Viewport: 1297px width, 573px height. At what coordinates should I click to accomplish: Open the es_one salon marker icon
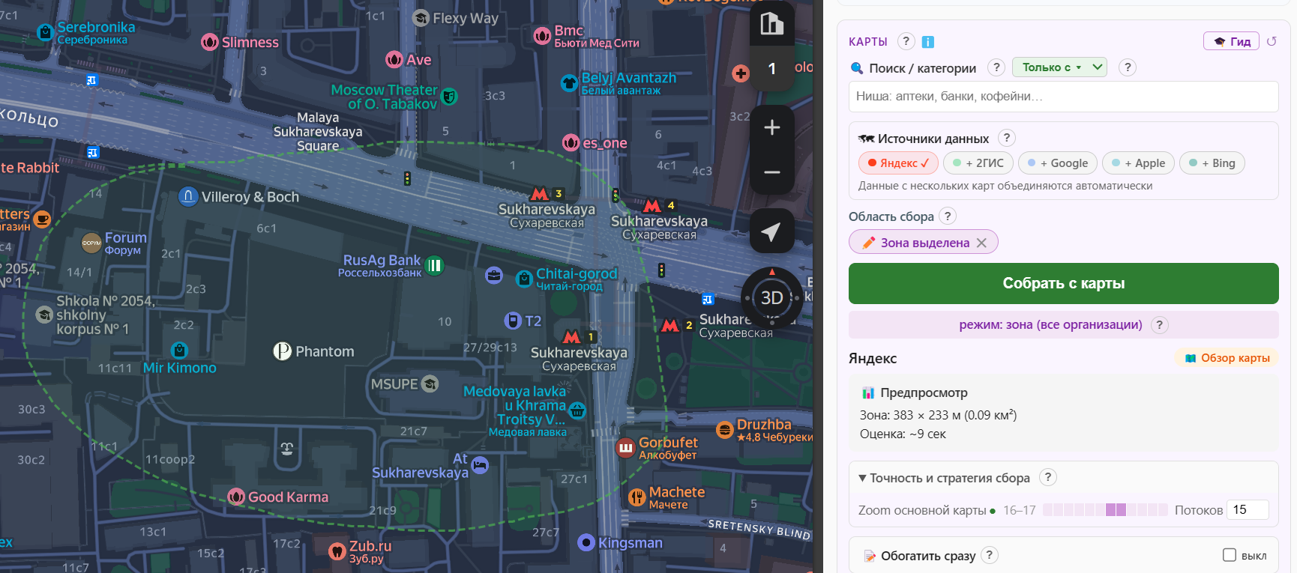[x=571, y=142]
